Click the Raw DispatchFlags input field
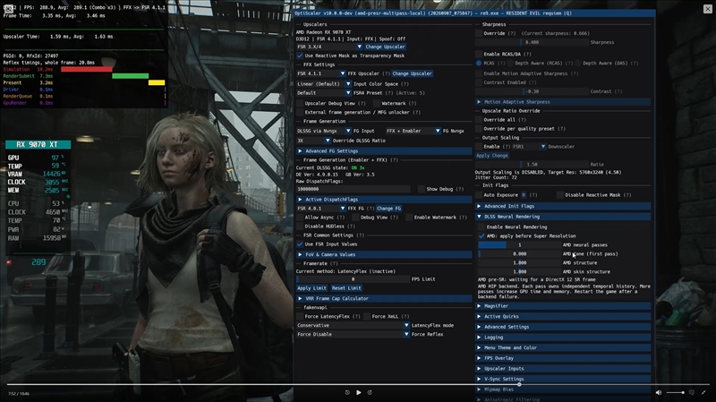The height and width of the screenshot is (402, 716). [353, 189]
